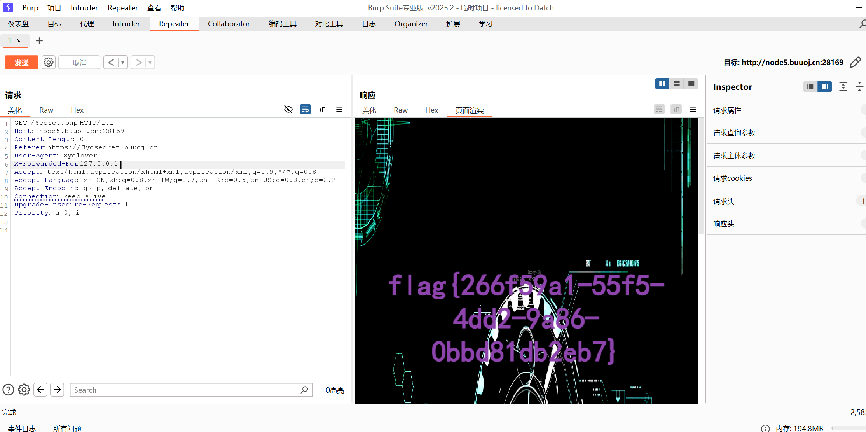
Task: Select request Raw view tab
Action: click(x=46, y=110)
